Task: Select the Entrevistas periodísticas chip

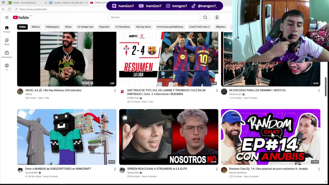Action: click(170, 27)
